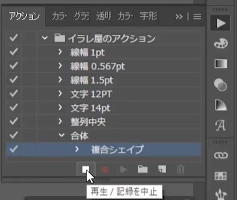Open the Actions panel hamburger menu
Viewport: 237px width, 200px height.
point(197,16)
